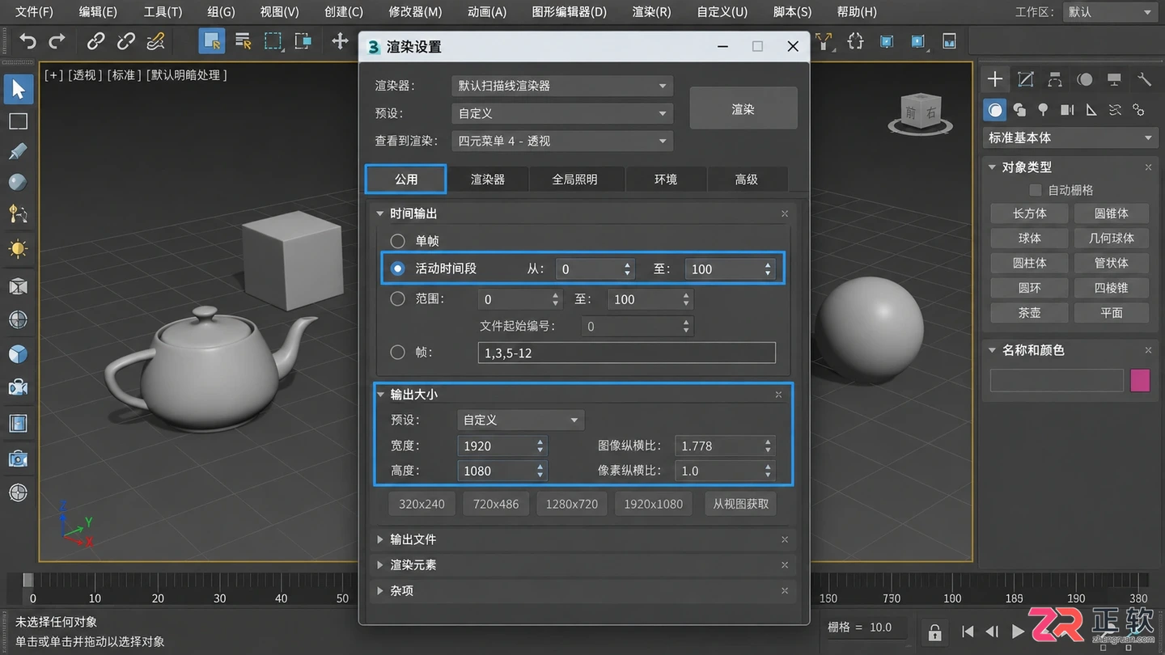Click the camera icon in left sidebar
The width and height of the screenshot is (1165, 655).
[x=18, y=458]
